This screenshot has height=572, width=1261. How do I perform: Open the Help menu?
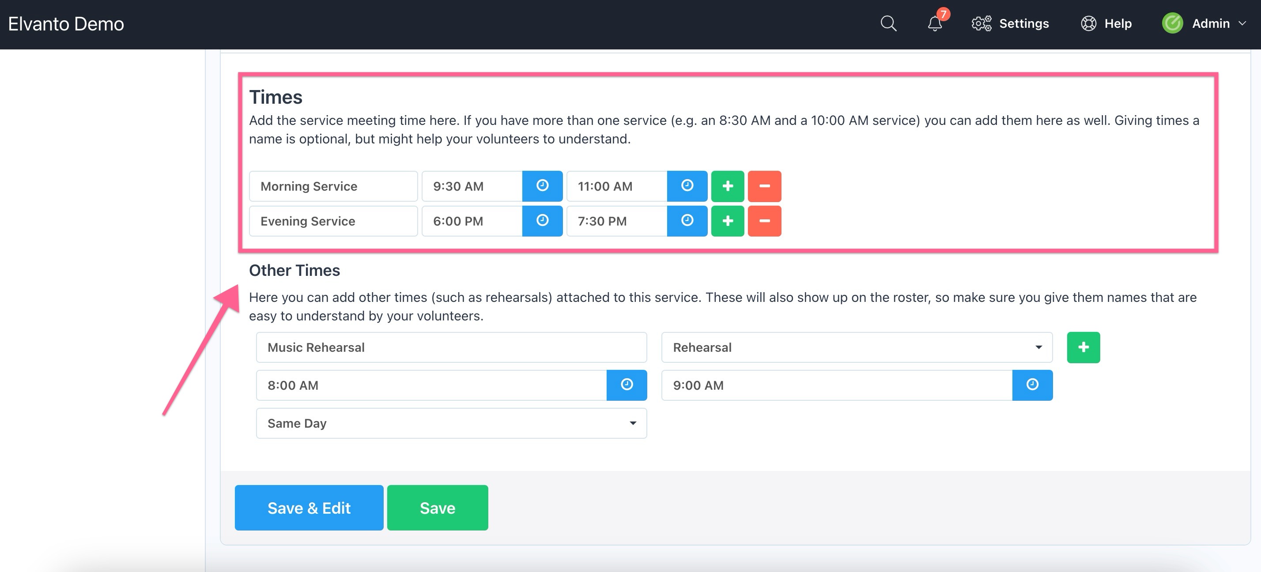[x=1106, y=23]
